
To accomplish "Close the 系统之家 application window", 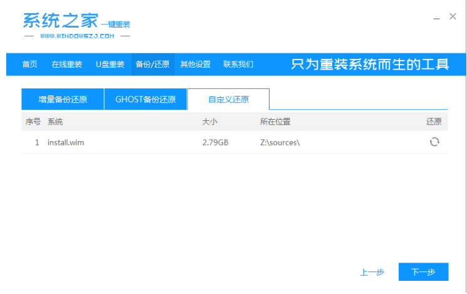I will coord(453,17).
